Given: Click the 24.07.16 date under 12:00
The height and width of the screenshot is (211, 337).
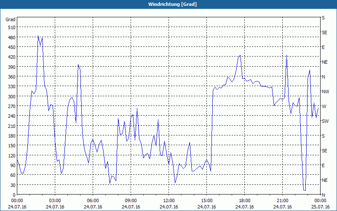Looking at the screenshot, I should tap(169, 207).
